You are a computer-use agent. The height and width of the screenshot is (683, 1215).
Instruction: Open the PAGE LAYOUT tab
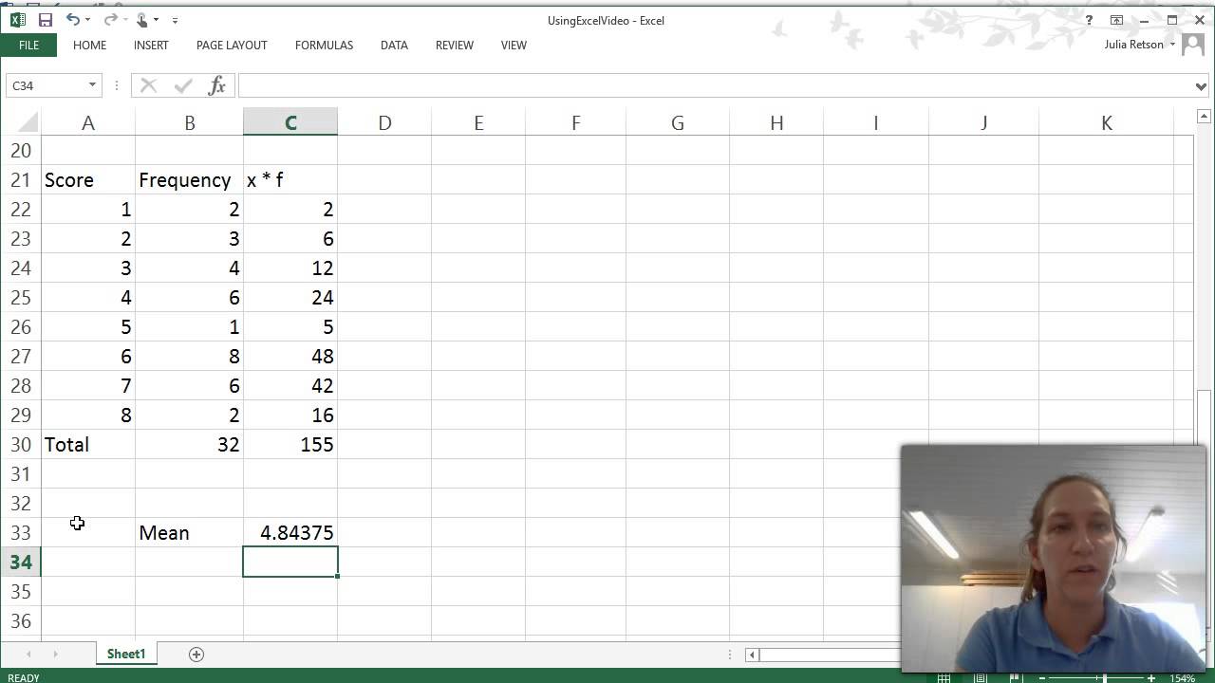[x=232, y=45]
